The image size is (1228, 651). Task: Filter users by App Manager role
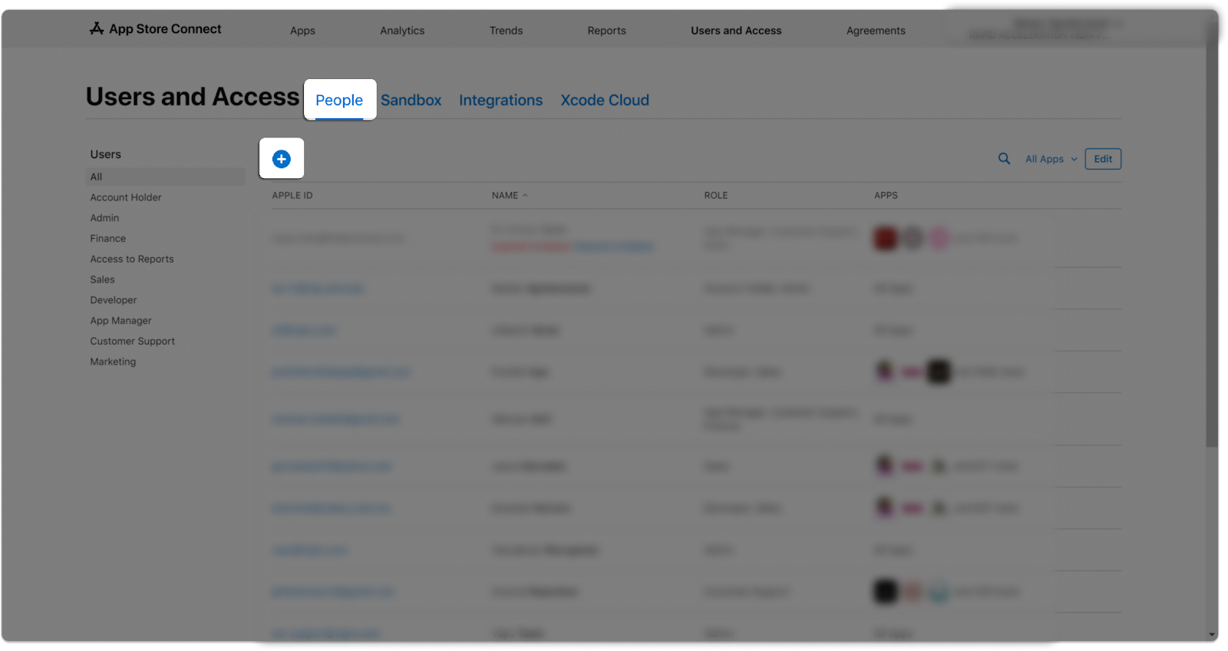[121, 321]
